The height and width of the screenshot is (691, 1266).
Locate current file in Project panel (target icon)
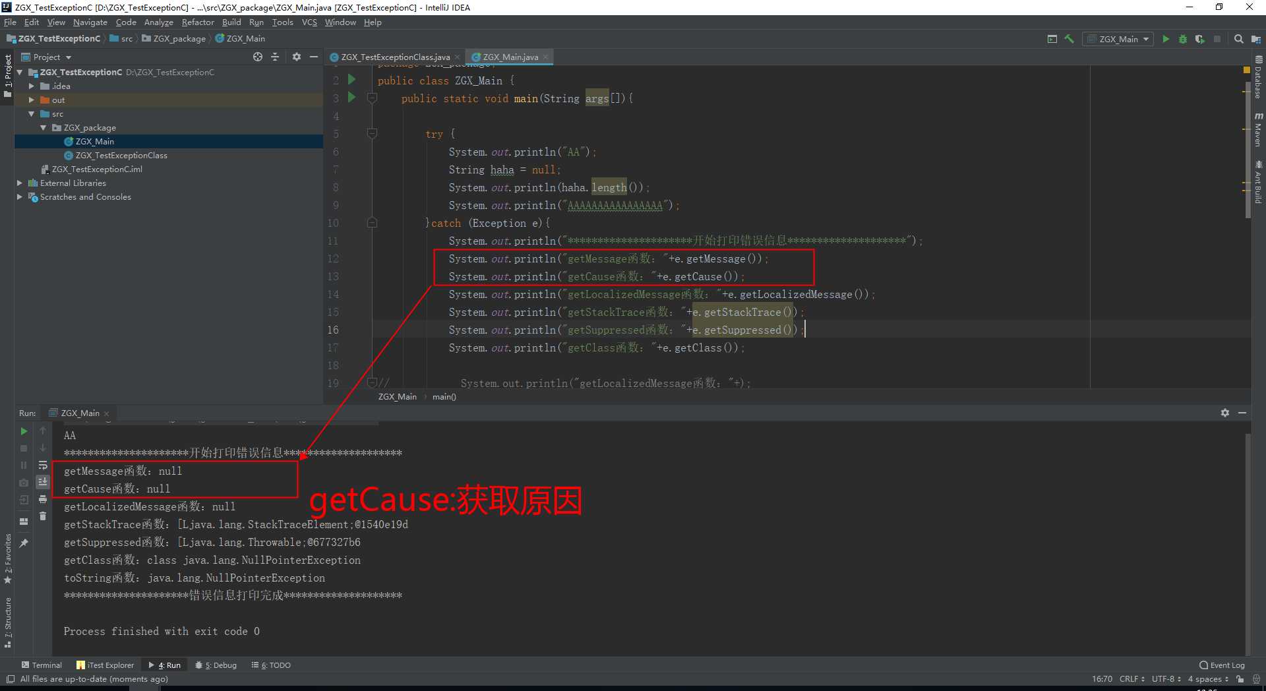click(258, 57)
